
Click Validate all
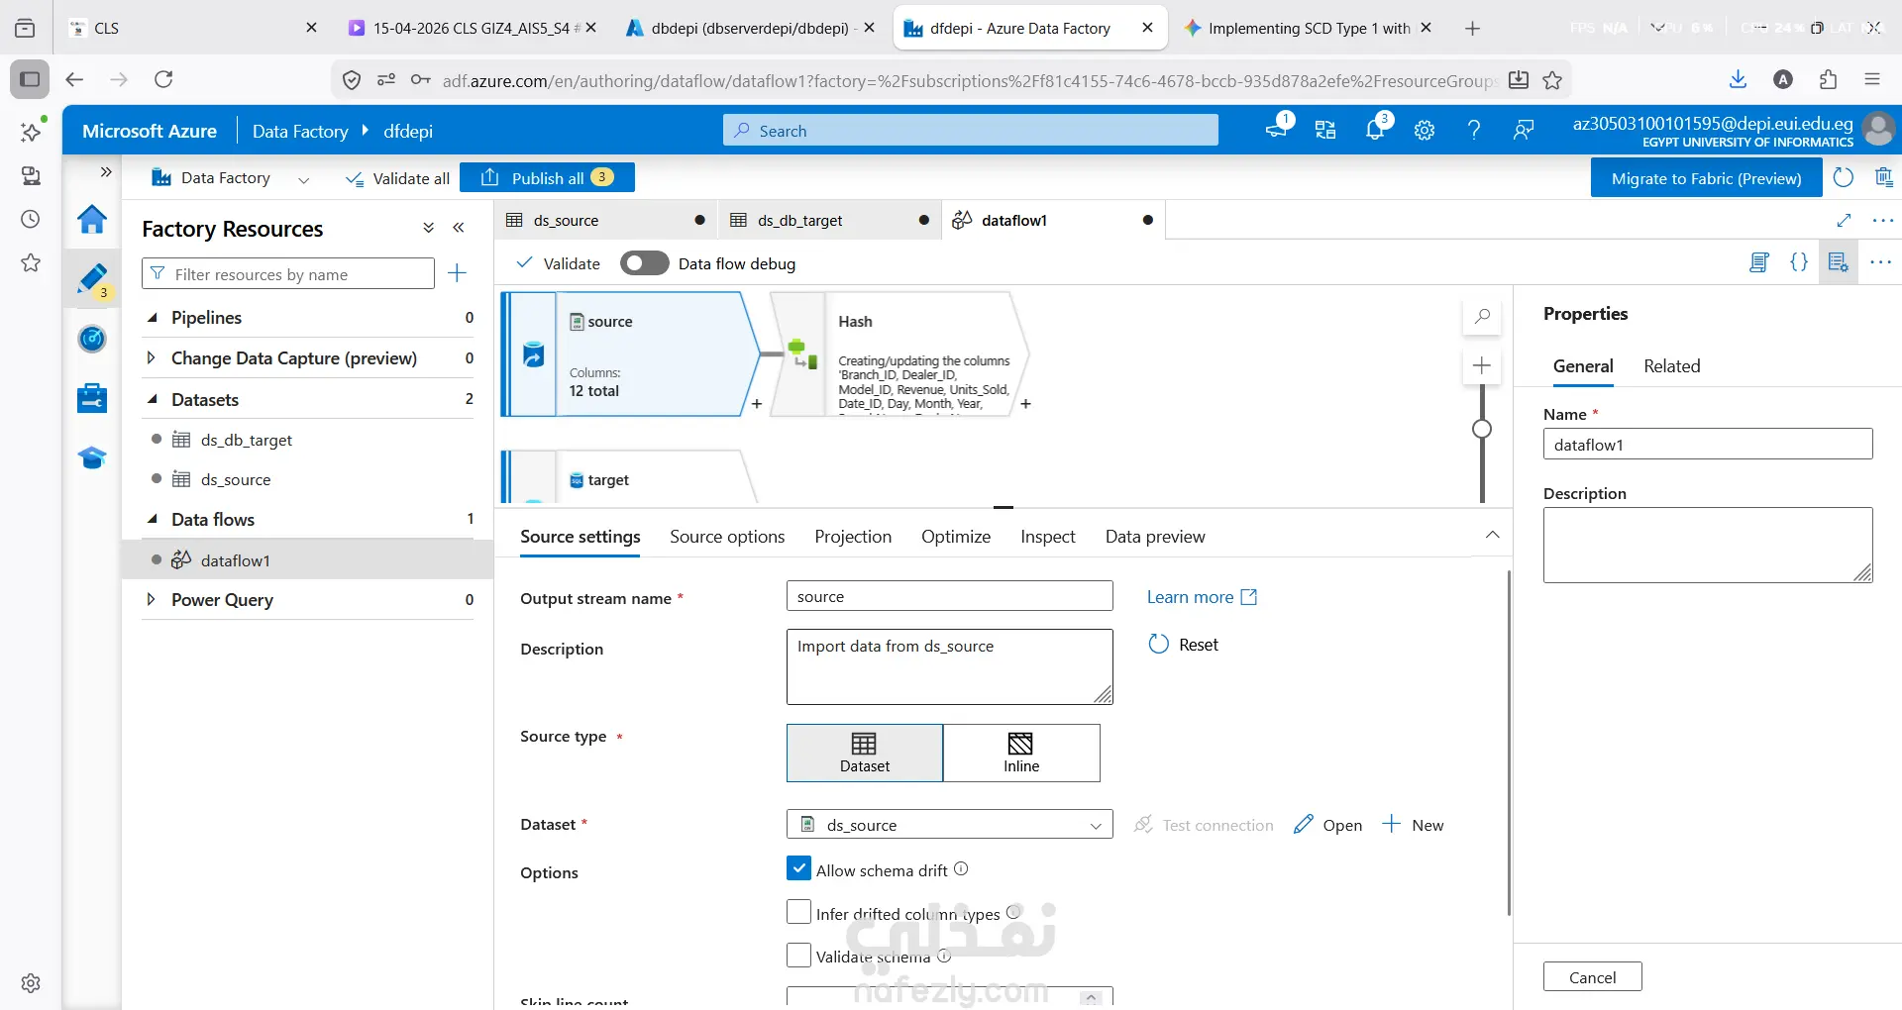pyautogui.click(x=397, y=178)
